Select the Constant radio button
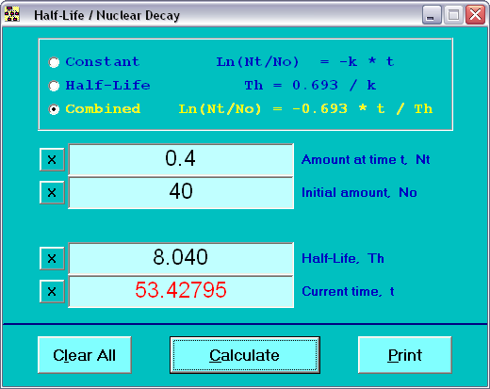This screenshot has width=490, height=389. pos(54,62)
